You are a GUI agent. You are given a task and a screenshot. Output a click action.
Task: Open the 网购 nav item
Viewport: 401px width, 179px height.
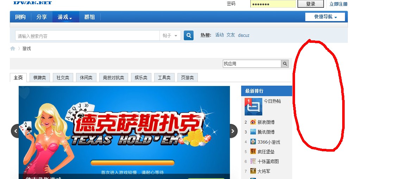point(20,17)
